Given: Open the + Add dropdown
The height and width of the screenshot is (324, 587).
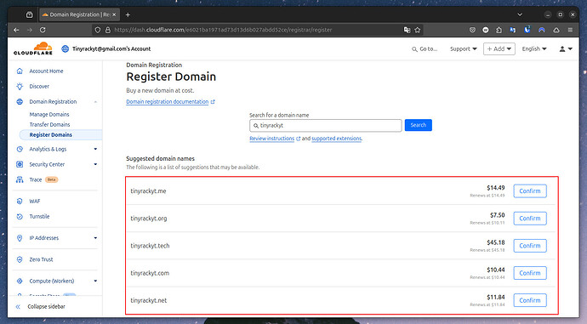Looking at the screenshot, I should coord(499,49).
